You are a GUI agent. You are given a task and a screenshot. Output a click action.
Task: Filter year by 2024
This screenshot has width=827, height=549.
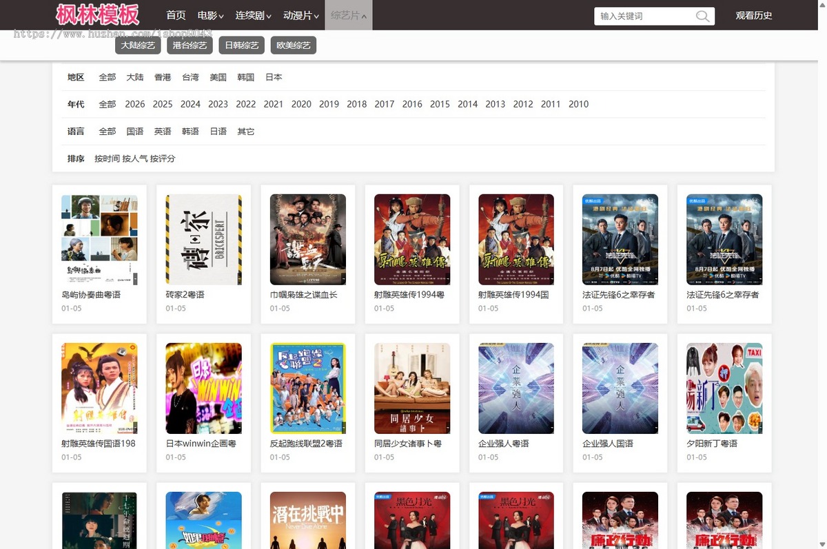[190, 104]
